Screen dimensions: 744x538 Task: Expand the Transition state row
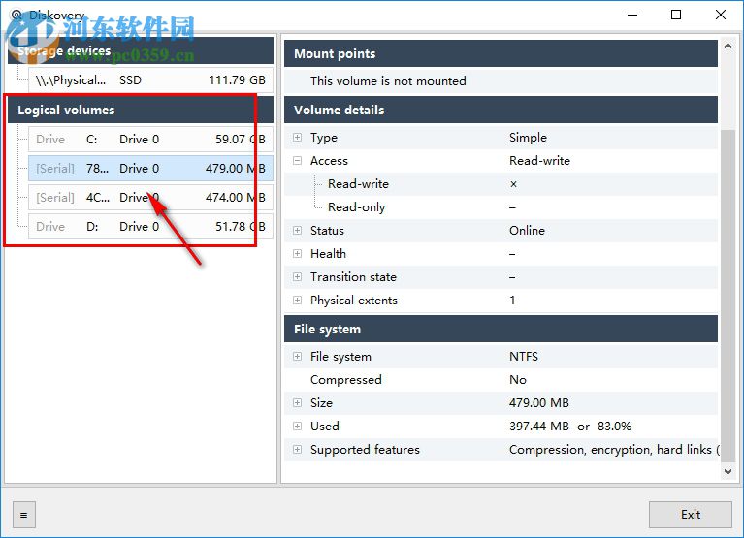[x=297, y=277]
